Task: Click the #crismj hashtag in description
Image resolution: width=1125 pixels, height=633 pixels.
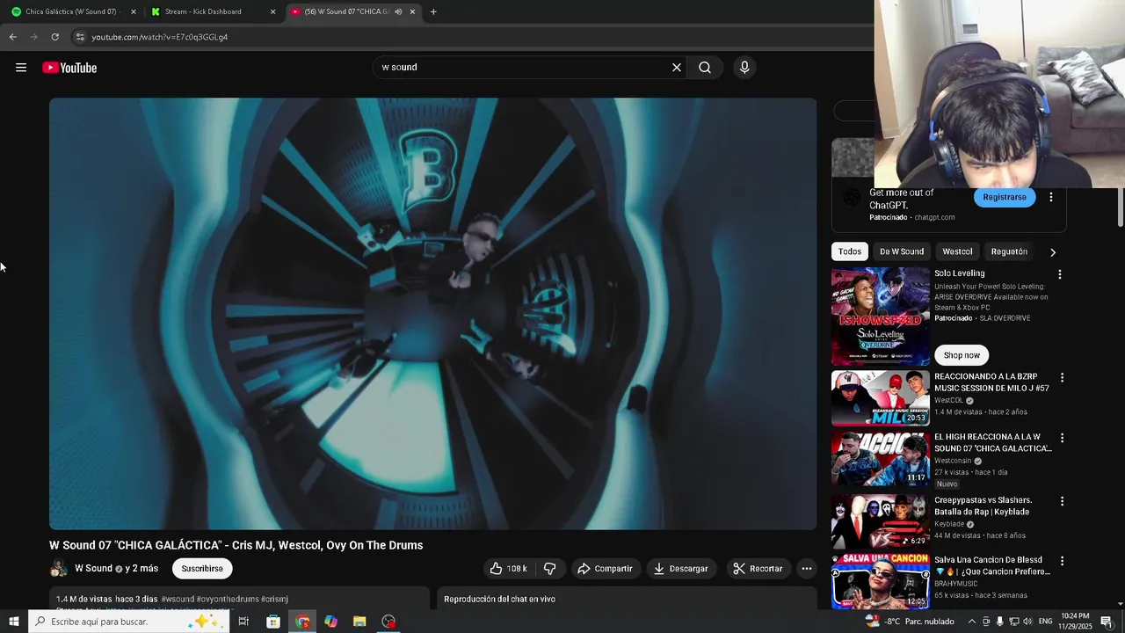Action: tap(274, 600)
